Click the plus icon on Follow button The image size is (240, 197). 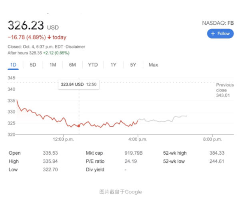pos(213,33)
